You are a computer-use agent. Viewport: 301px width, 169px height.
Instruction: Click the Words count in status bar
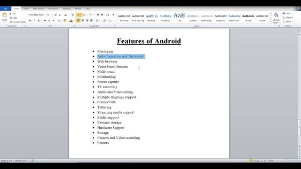click(21, 161)
